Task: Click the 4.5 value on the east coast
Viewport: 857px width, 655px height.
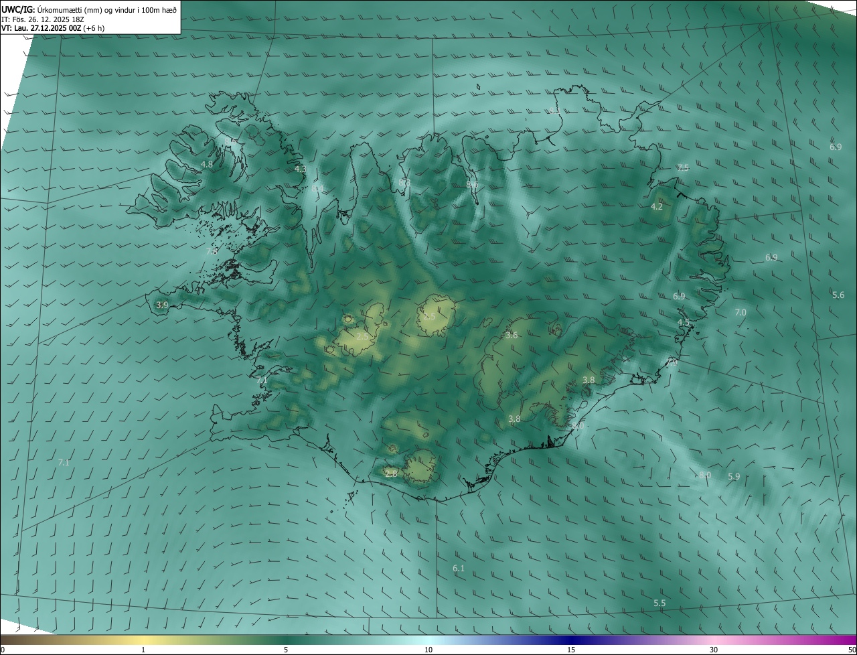Action: click(x=684, y=323)
